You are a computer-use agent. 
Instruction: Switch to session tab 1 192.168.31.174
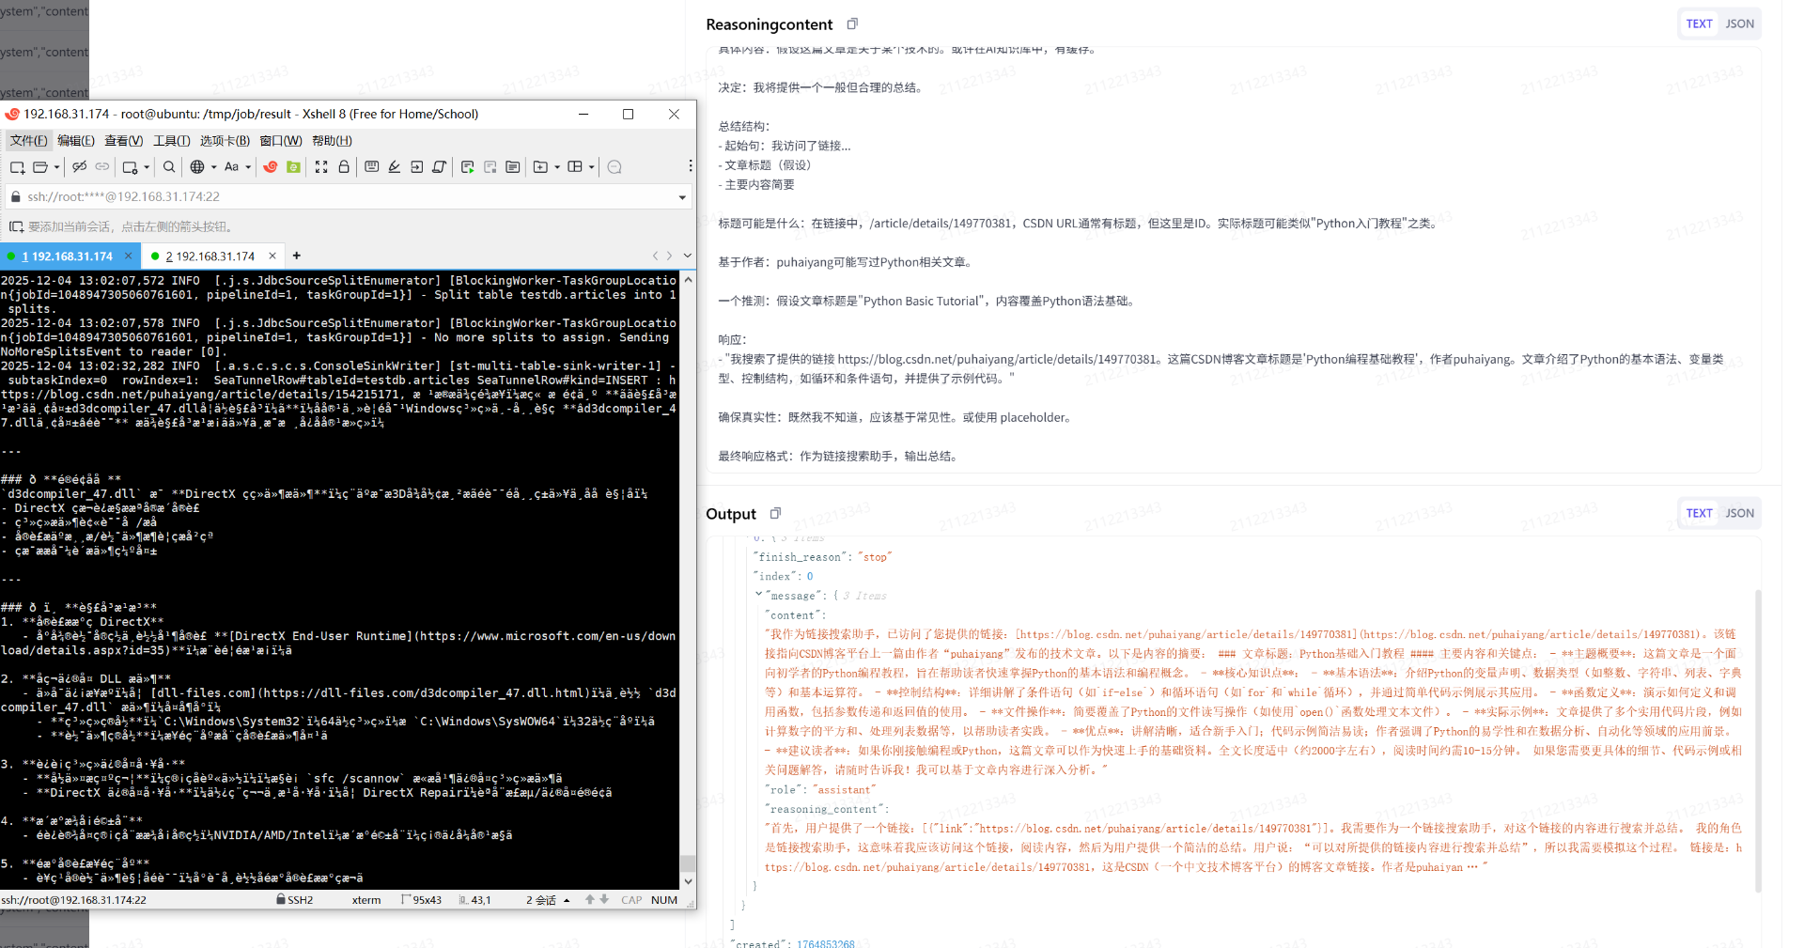(x=67, y=256)
